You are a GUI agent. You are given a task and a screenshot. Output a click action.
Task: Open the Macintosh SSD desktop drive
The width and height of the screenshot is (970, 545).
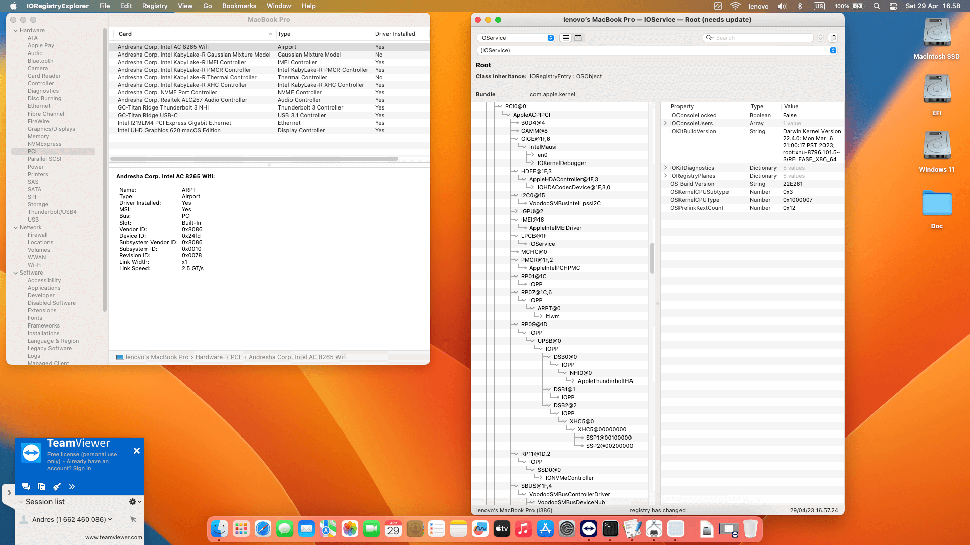pos(937,39)
